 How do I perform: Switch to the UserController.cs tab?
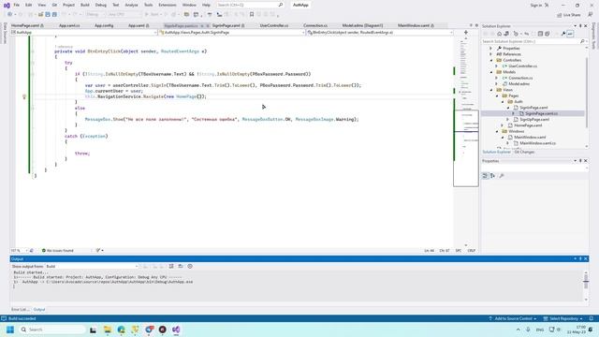(x=274, y=25)
